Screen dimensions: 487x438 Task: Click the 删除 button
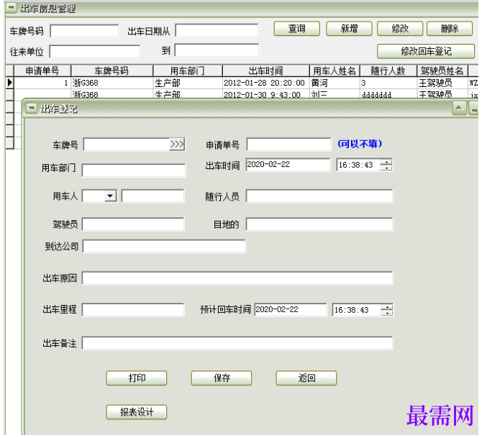pyautogui.click(x=450, y=29)
